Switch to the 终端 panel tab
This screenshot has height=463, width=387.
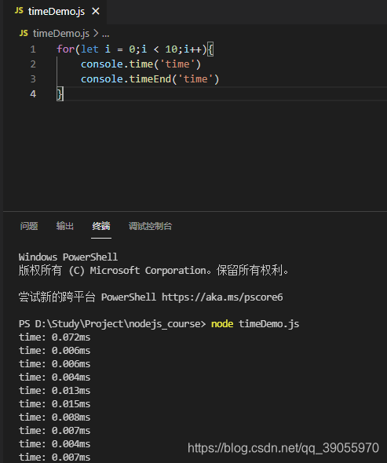tap(101, 226)
